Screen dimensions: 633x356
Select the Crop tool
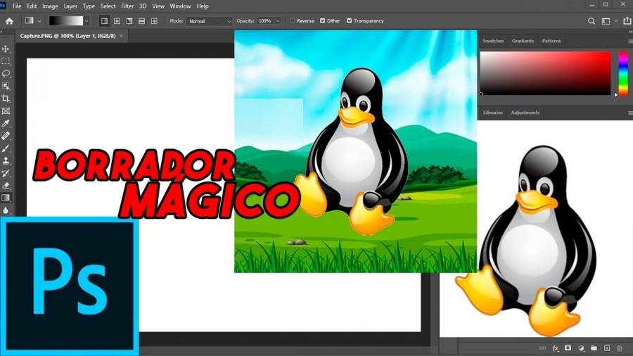pos(6,98)
